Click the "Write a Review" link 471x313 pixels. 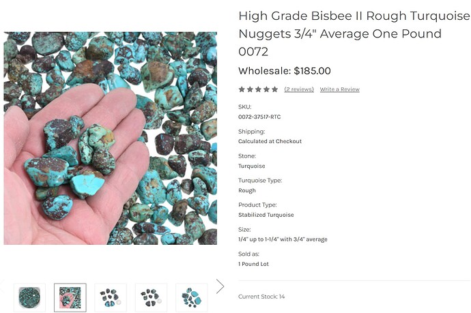[339, 89]
